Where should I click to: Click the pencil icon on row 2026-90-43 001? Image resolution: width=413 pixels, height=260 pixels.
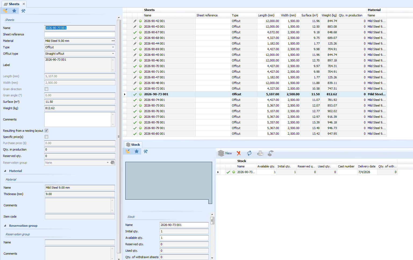coord(135,27)
